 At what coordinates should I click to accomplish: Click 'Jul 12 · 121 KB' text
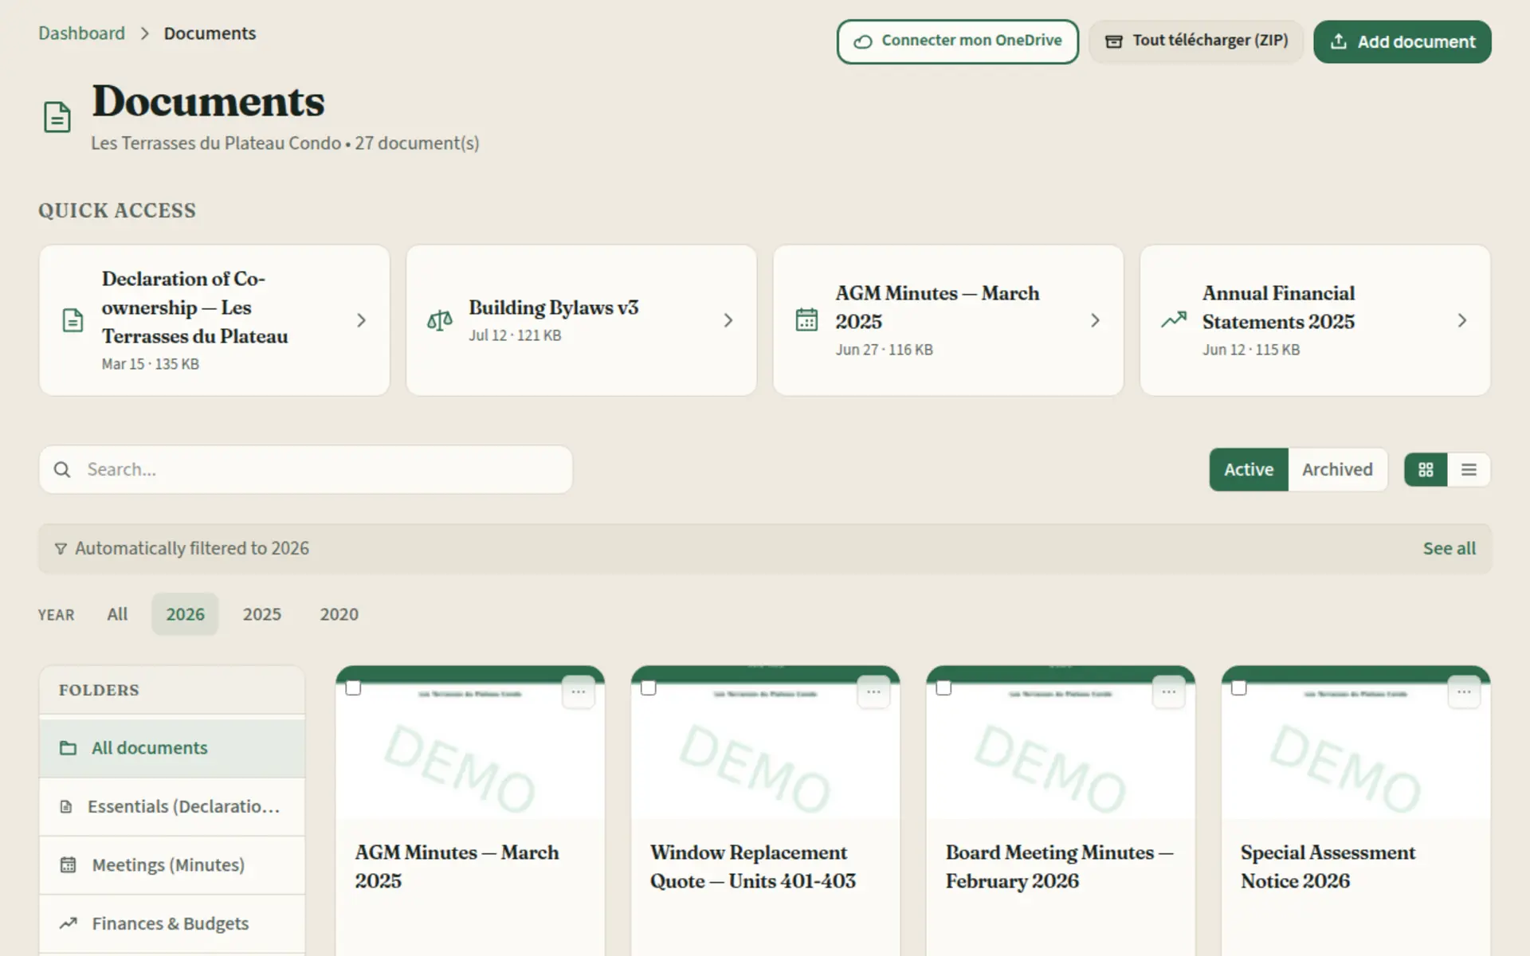point(515,335)
